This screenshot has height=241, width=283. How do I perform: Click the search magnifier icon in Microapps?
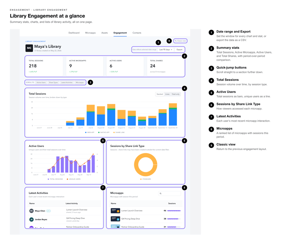[161, 194]
